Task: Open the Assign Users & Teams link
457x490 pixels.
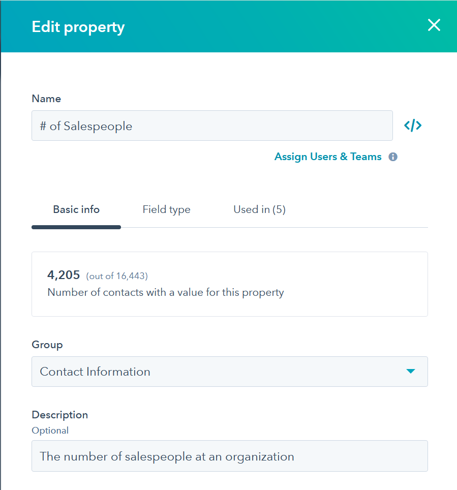Action: coord(328,157)
